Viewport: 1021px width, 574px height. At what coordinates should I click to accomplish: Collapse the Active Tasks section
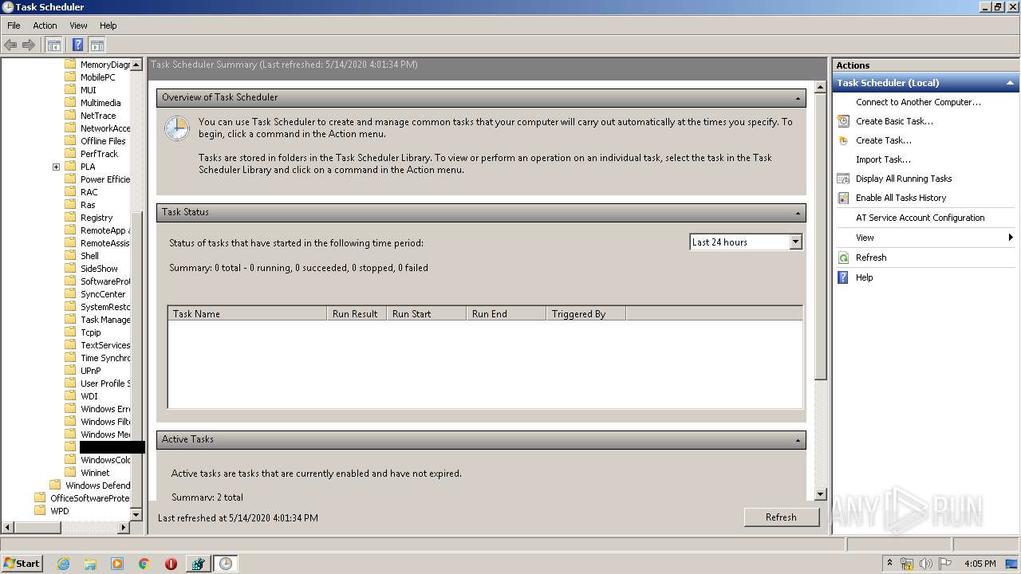[798, 440]
